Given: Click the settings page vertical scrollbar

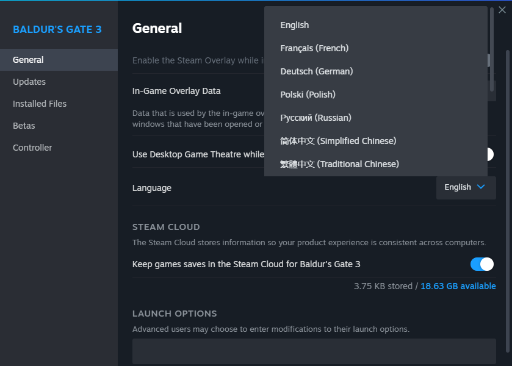Looking at the screenshot, I should (x=508, y=201).
